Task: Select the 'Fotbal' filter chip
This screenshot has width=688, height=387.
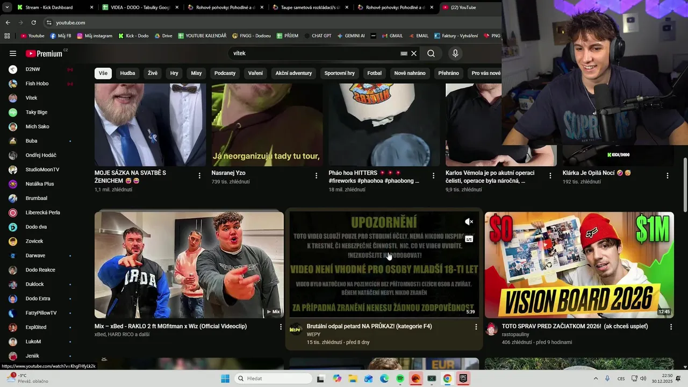Action: click(x=375, y=73)
